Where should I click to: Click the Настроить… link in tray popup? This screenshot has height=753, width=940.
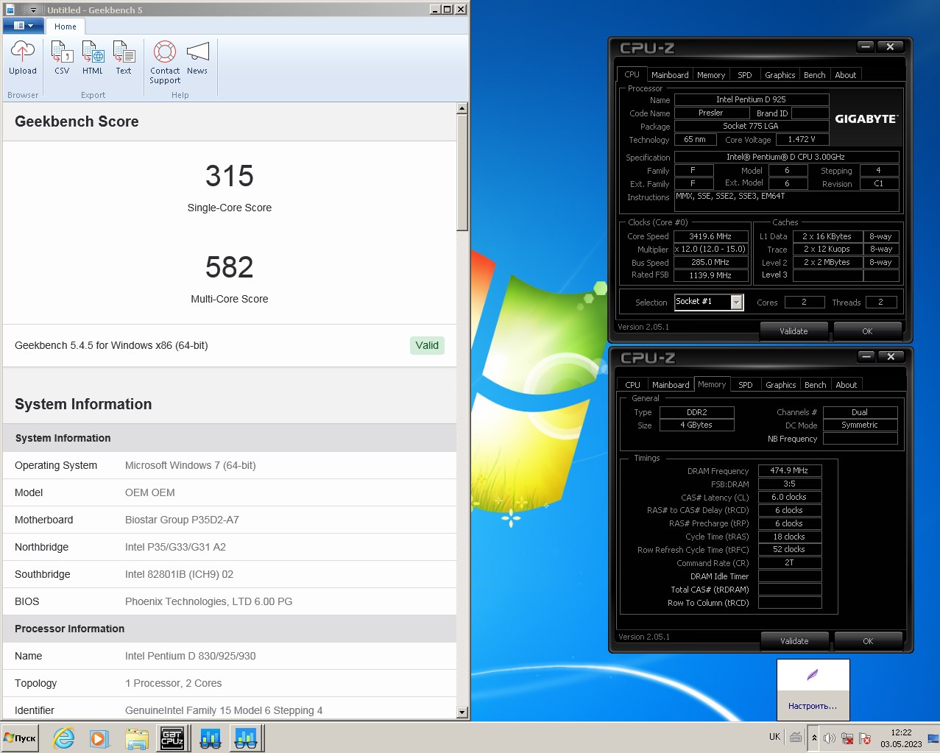813,706
